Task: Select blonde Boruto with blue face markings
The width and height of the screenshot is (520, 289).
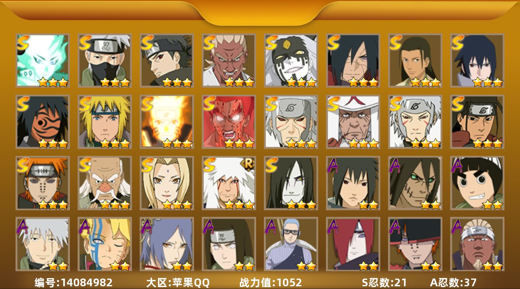Action: (x=104, y=244)
